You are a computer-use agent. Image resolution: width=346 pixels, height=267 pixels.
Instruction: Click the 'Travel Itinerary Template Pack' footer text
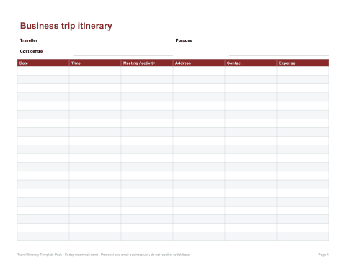tap(40, 255)
